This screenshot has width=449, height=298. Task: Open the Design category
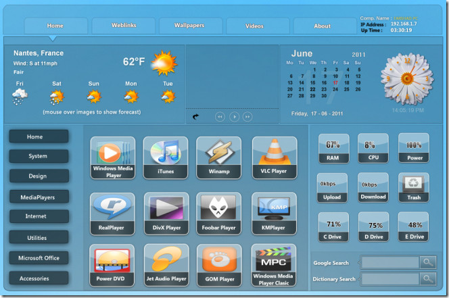(x=39, y=176)
